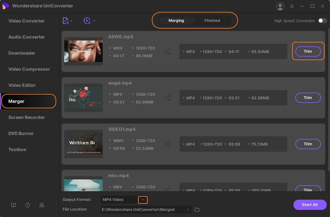Image resolution: width=330 pixels, height=217 pixels.
Task: Open Video Compressor section
Action: 29,69
